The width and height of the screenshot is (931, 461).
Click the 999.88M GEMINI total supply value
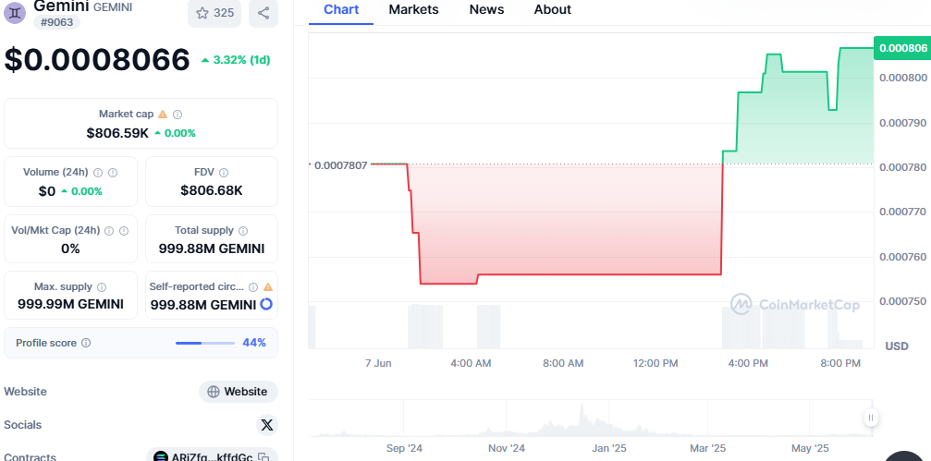(x=212, y=249)
